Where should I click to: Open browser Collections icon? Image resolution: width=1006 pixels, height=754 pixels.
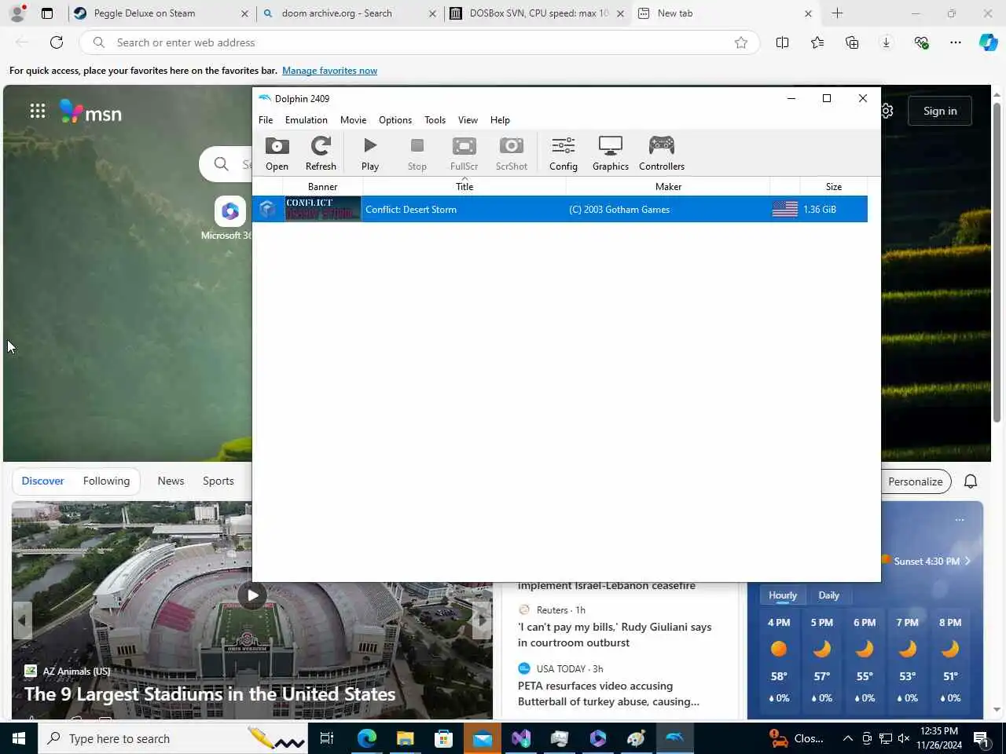852,42
